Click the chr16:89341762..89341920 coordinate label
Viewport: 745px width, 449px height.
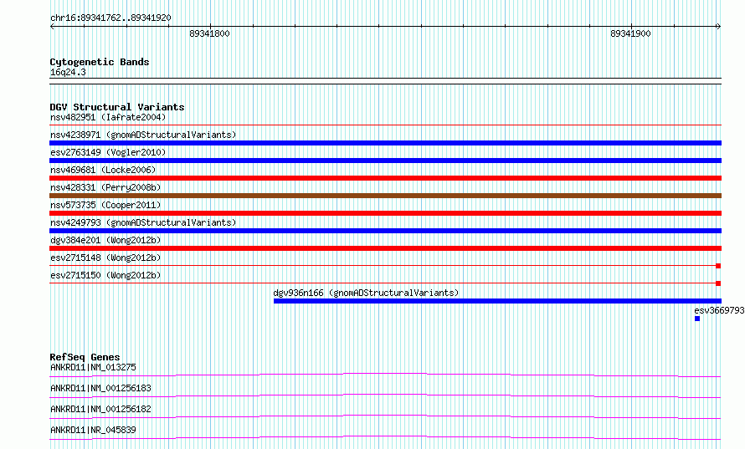coord(110,18)
